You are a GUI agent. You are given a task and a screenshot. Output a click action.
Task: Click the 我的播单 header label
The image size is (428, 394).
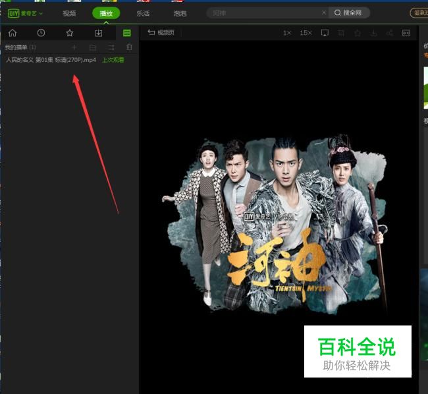point(16,47)
